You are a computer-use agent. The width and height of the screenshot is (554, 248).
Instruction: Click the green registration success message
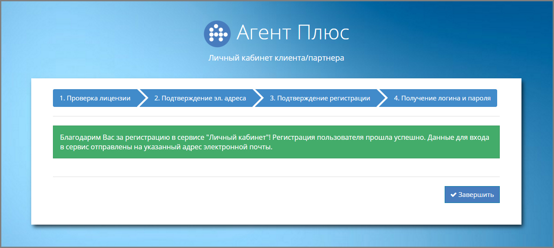(x=276, y=142)
